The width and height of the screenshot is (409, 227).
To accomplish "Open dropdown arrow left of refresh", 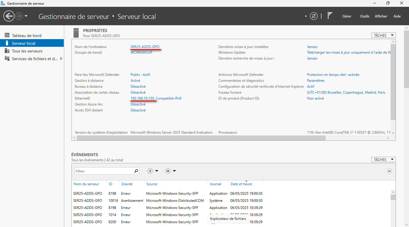I will click(306, 16).
